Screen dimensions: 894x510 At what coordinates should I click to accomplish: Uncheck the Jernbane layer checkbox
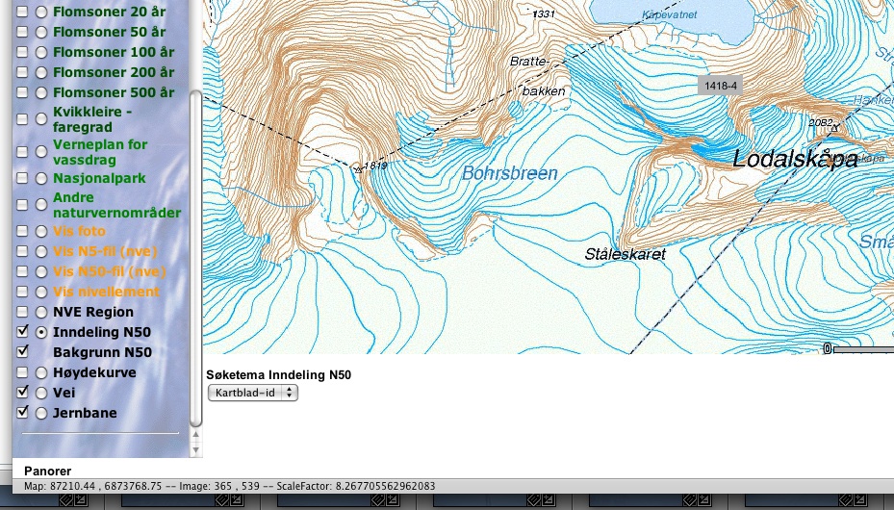coord(22,413)
